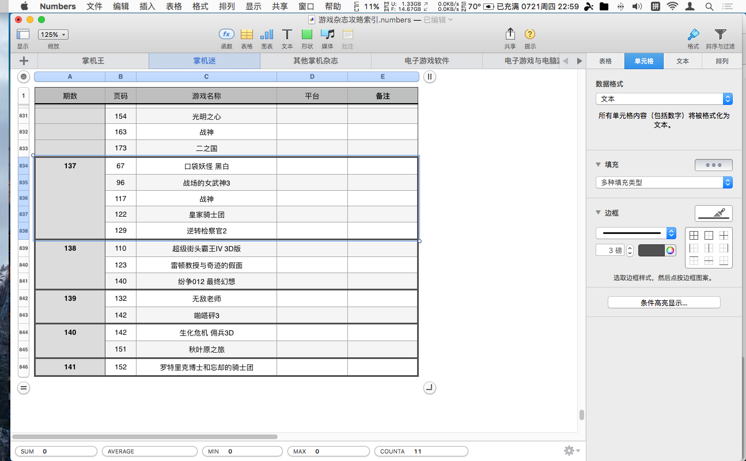Screen dimensions: 746x461
Task: Add a new sheet with plus icon
Action: pyautogui.click(x=24, y=61)
